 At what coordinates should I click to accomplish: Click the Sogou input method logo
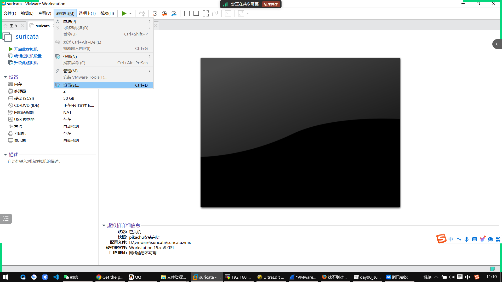[441, 239]
